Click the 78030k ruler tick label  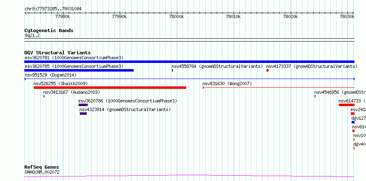click(x=347, y=16)
